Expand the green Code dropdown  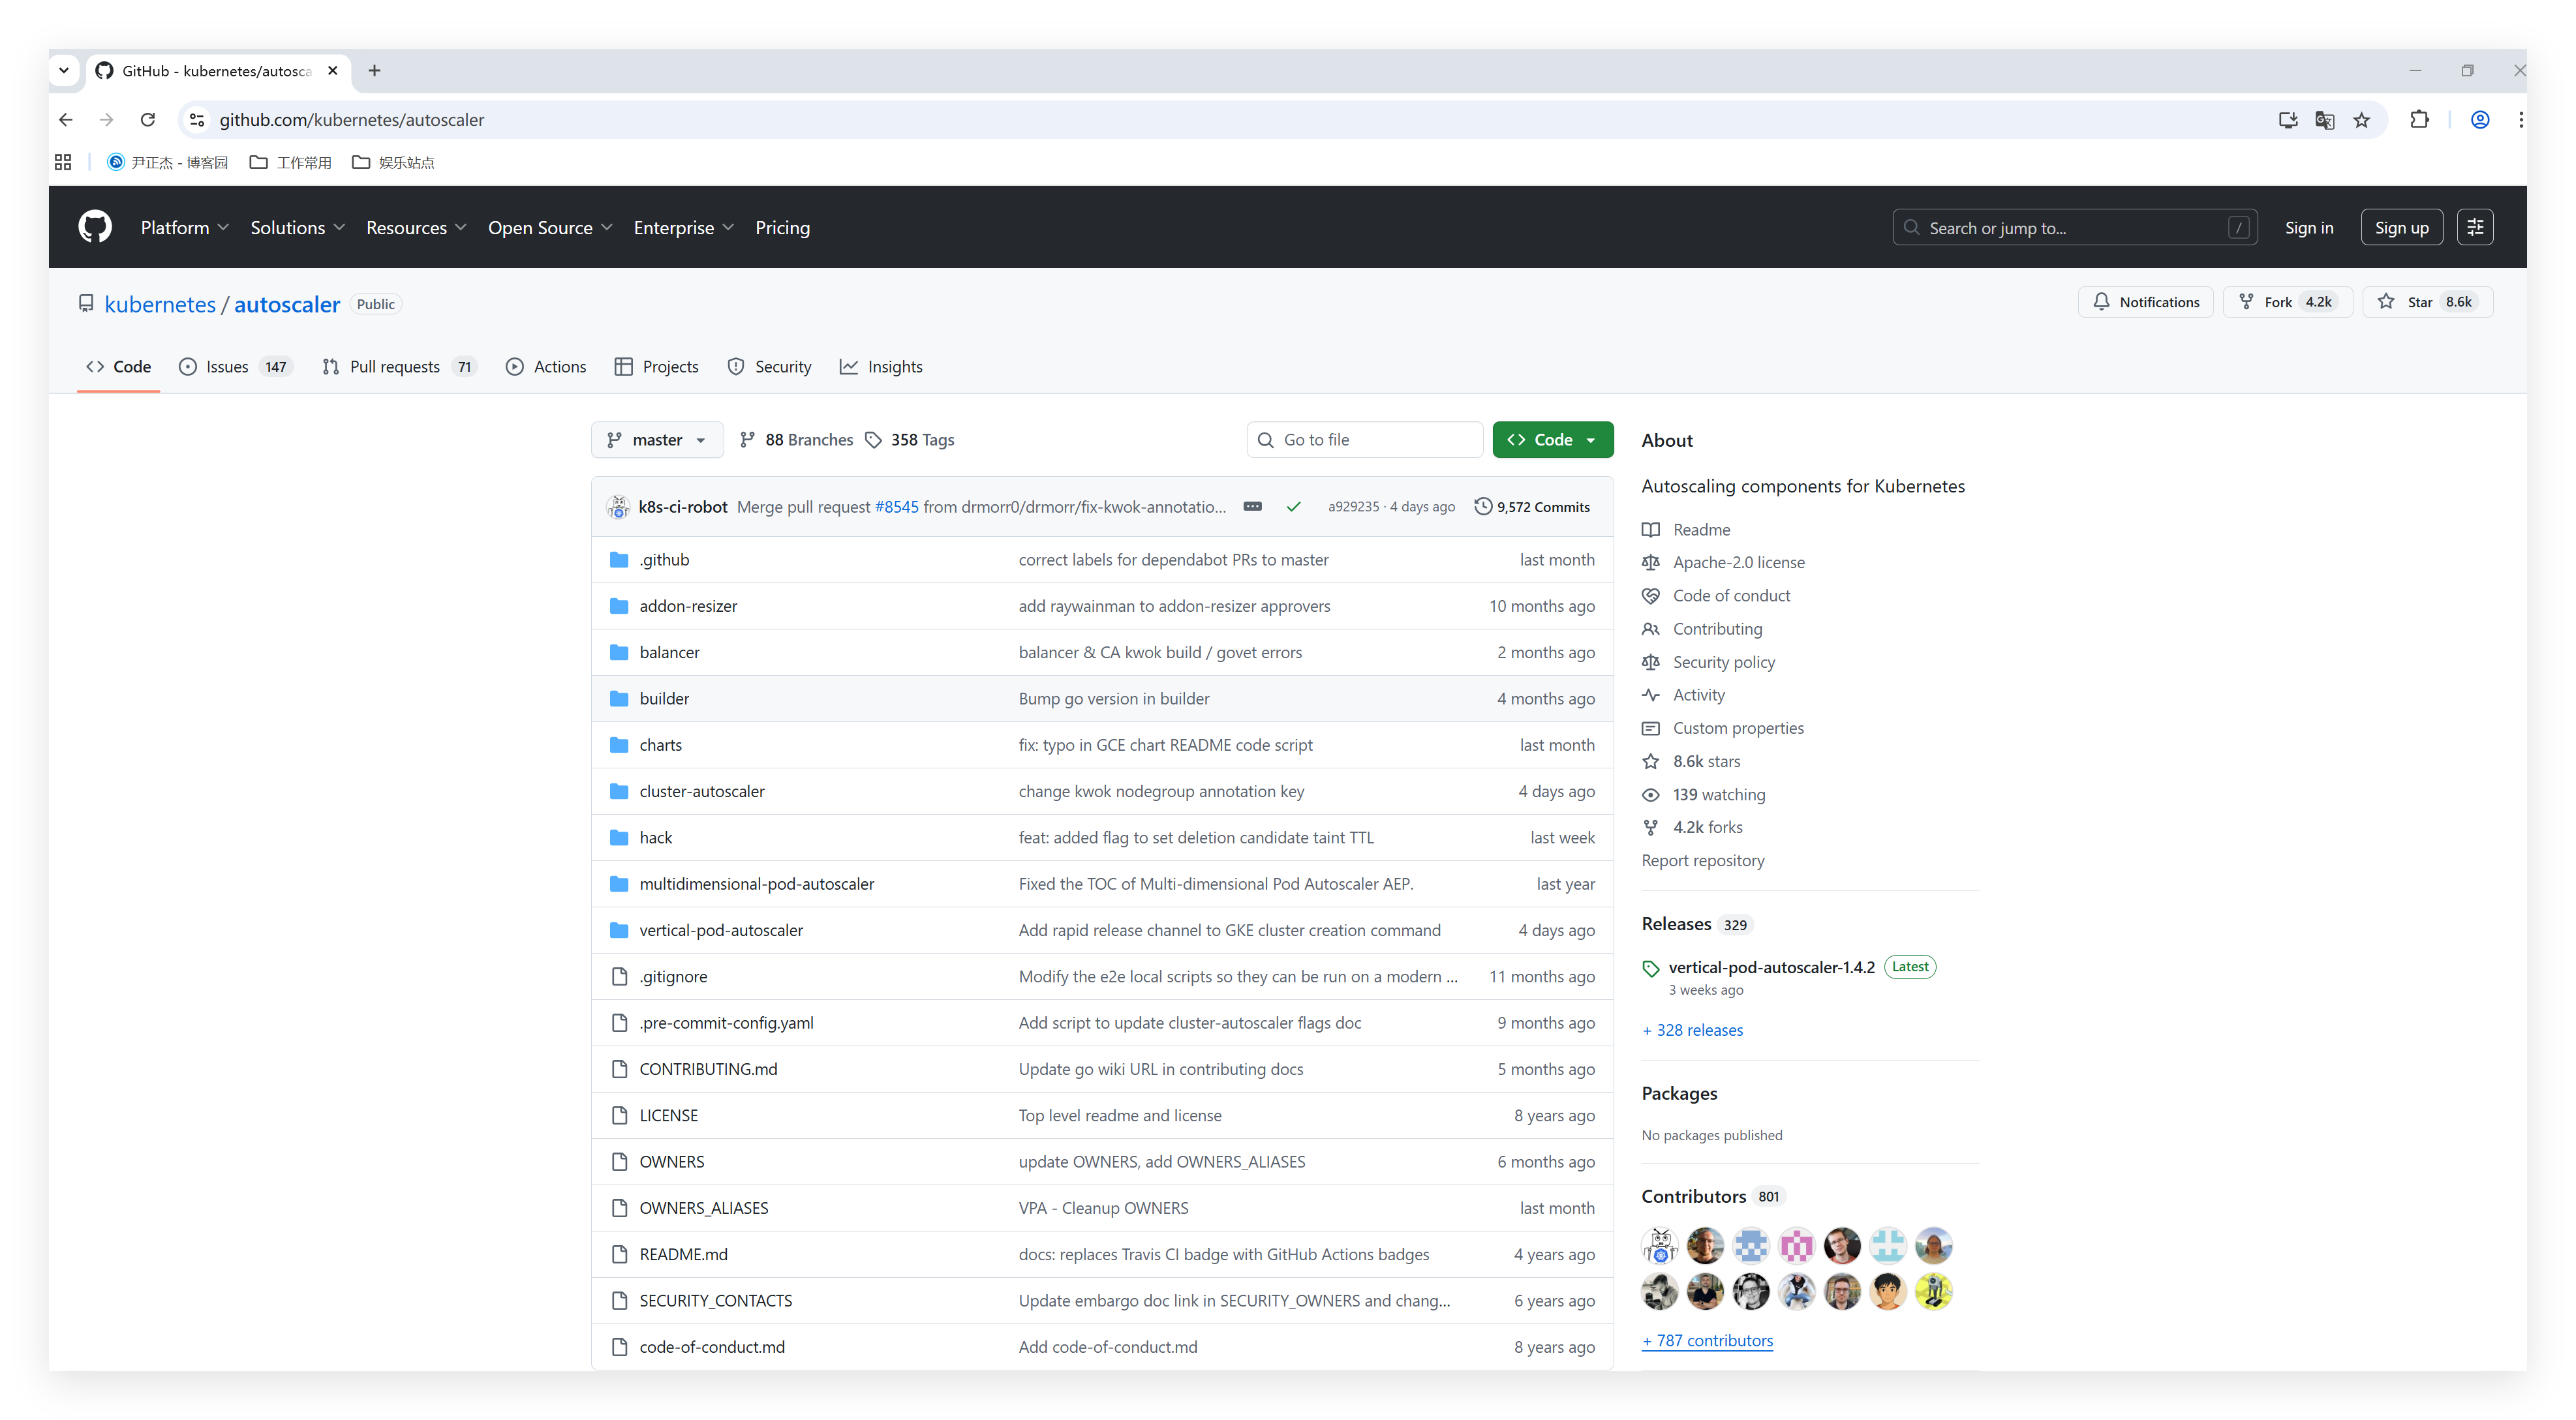point(1552,440)
